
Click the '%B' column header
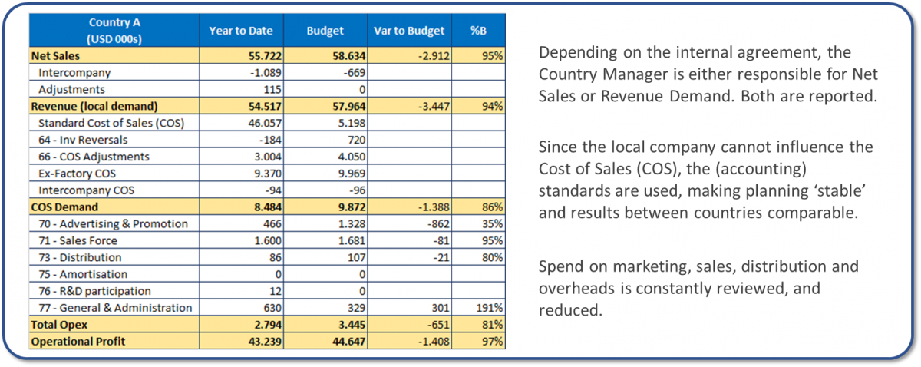tap(477, 31)
